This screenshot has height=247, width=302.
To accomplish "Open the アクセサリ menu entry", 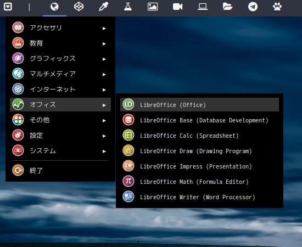I will (x=60, y=27).
